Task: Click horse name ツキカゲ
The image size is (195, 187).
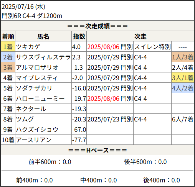Action: coord(28,47)
